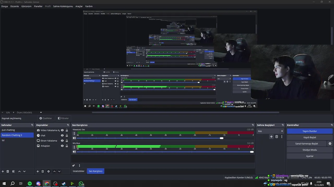
Task: Undock the Kontroller panel
Action: tap(332, 125)
